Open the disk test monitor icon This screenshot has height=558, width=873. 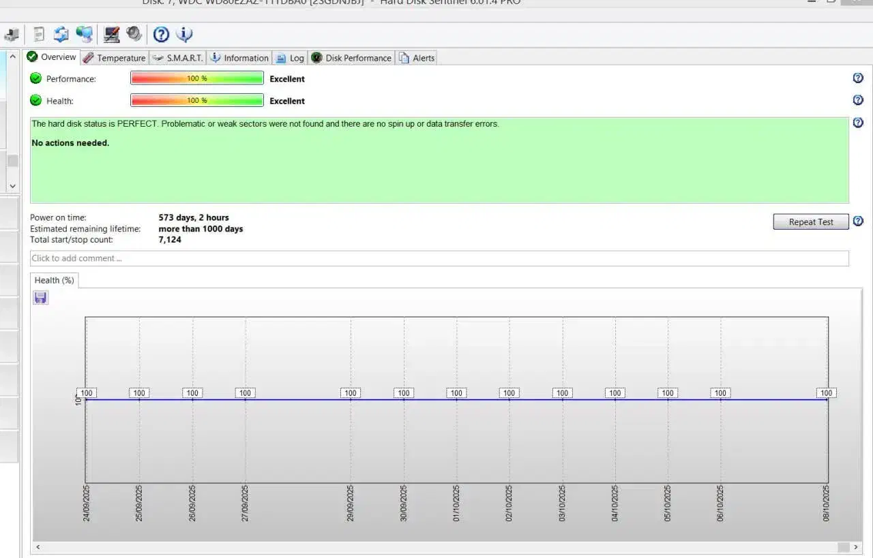point(112,34)
